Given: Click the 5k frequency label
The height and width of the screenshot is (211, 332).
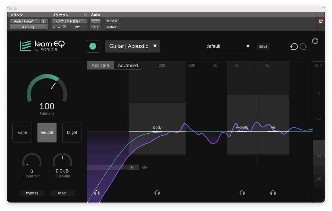Looking at the screenshot, I should (267, 66).
